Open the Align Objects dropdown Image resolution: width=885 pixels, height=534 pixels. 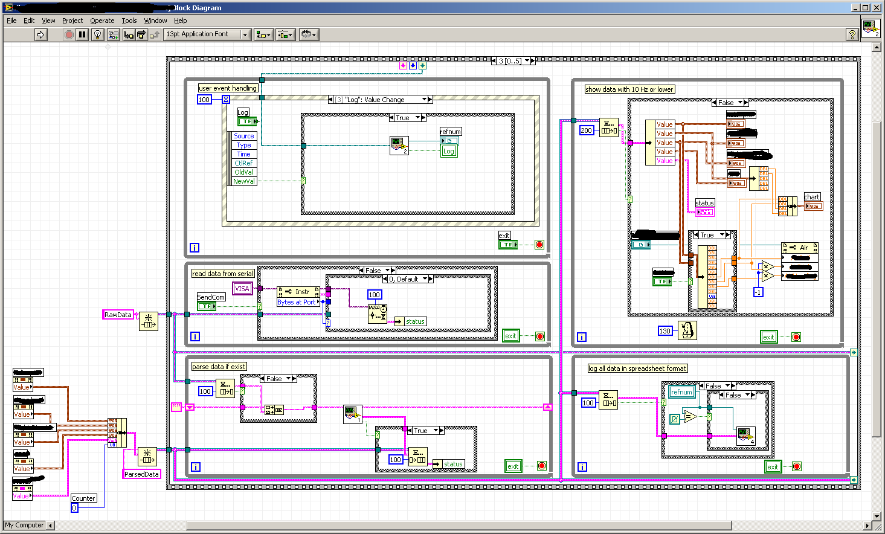coord(263,34)
